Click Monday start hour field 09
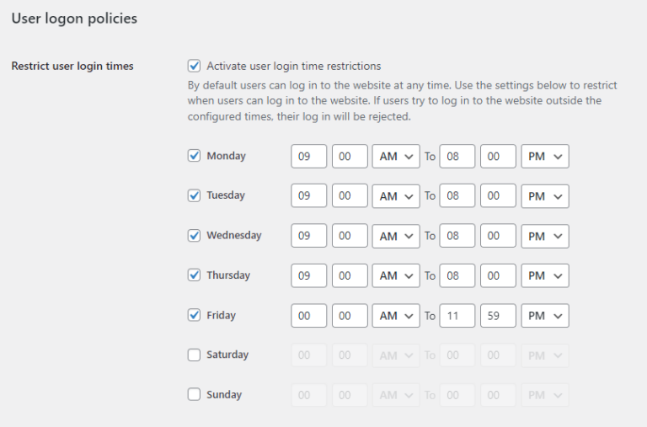 click(x=308, y=157)
